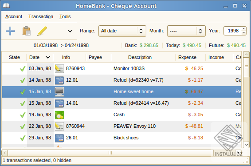Click the expense $ -8.18
Screen dimensions: 251x166
coord(195,138)
